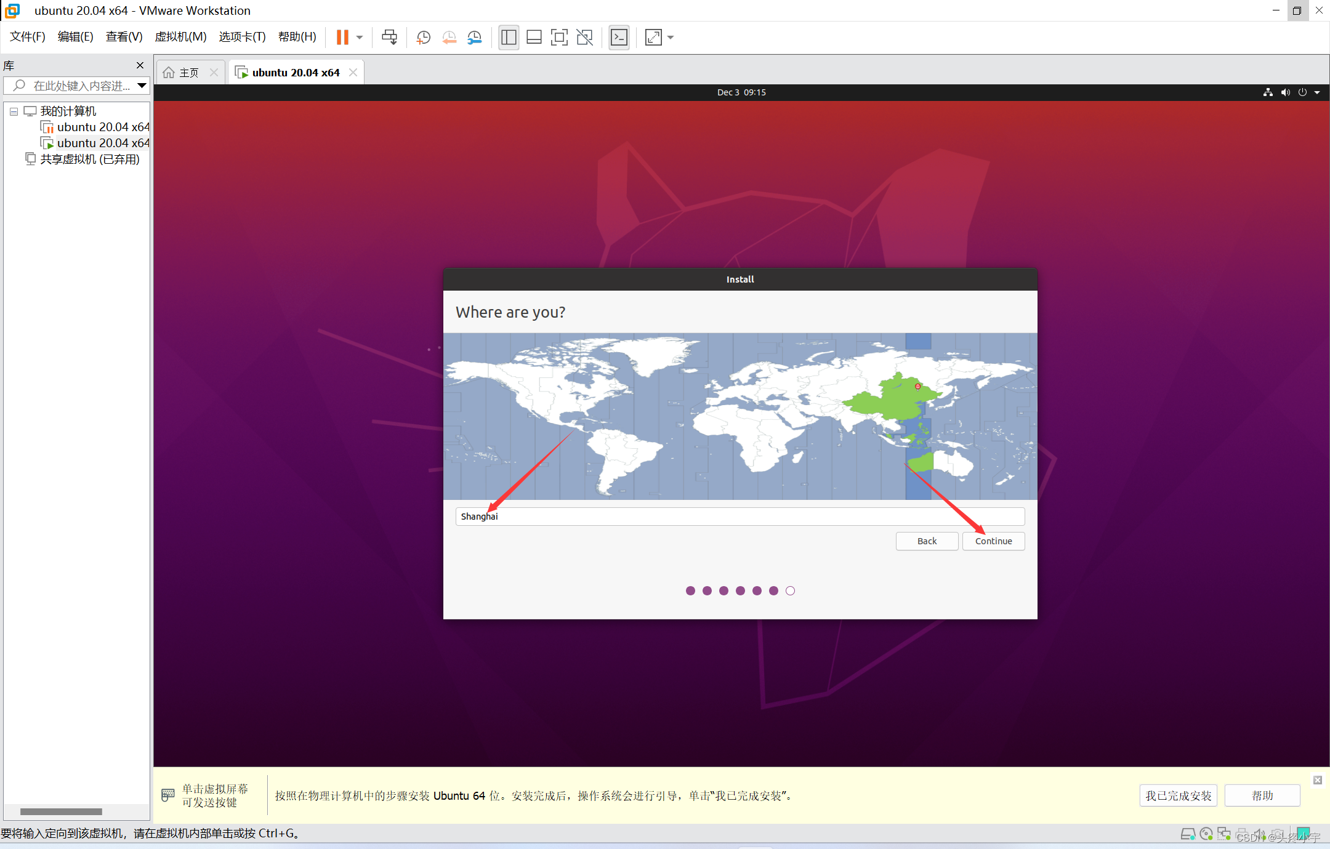The image size is (1330, 849).
Task: Open the Ubuntu system menu arrow
Action: click(1317, 92)
